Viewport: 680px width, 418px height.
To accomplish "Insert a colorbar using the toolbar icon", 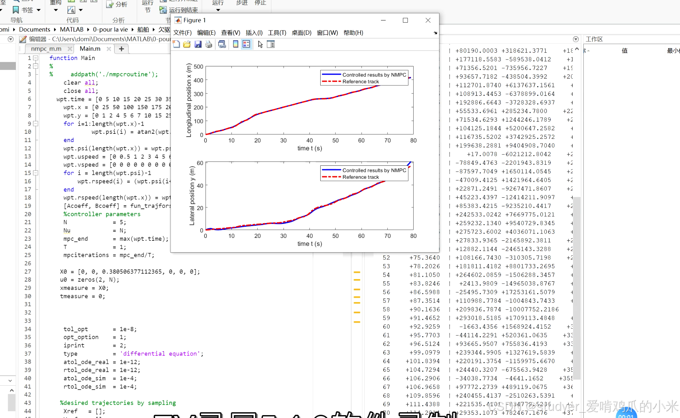I will point(236,44).
